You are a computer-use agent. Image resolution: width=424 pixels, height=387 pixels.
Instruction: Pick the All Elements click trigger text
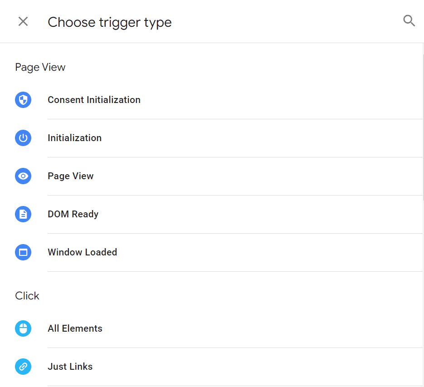[x=75, y=328]
